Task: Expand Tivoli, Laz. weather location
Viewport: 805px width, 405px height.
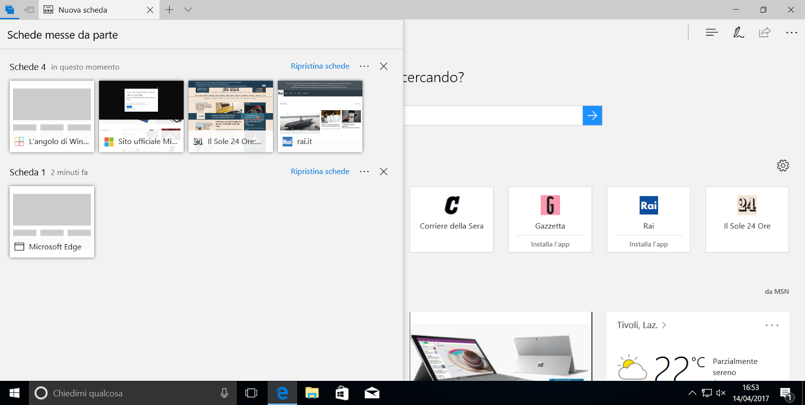Action: coord(641,325)
